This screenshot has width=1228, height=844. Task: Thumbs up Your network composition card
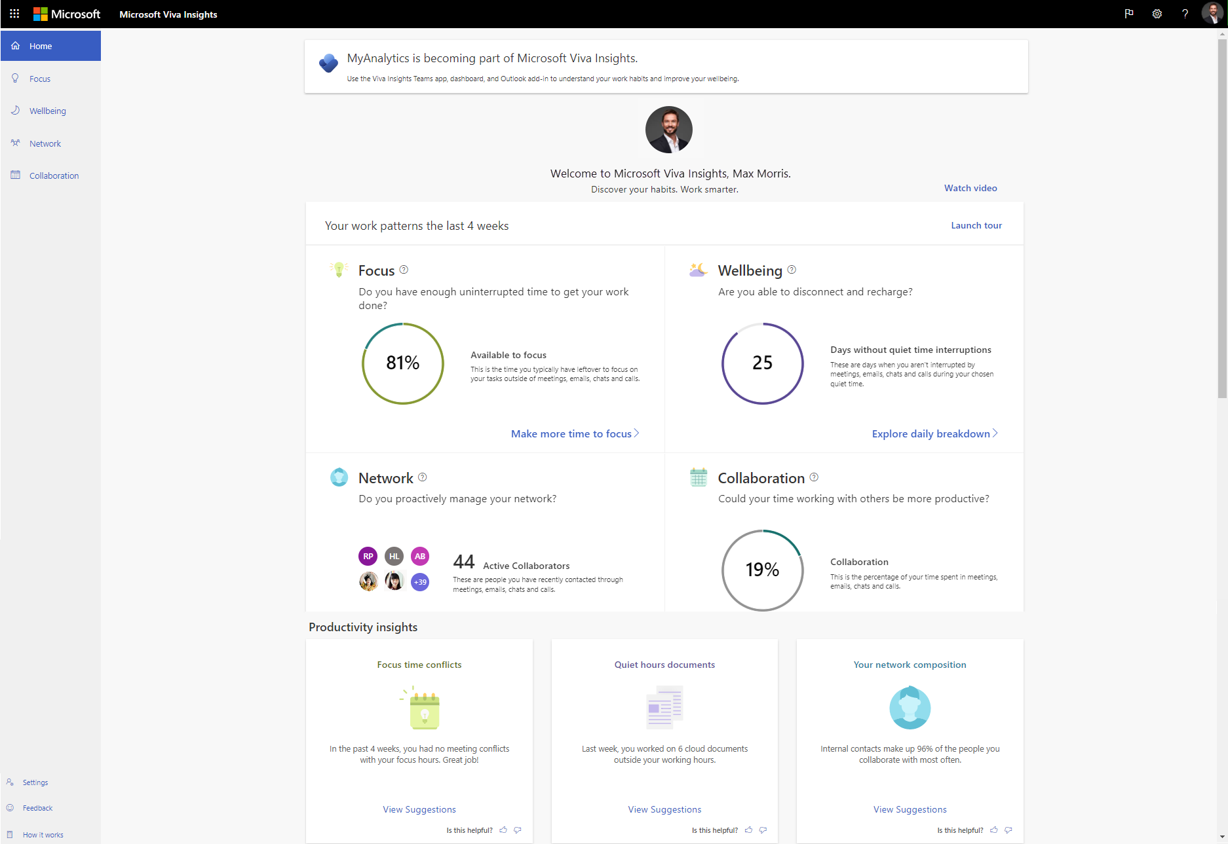point(994,830)
